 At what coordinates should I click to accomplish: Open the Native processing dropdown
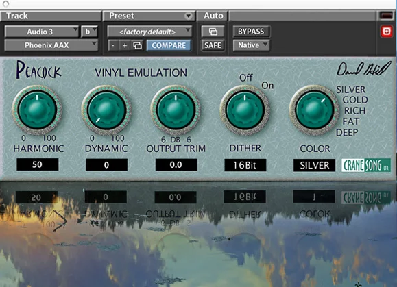click(251, 45)
